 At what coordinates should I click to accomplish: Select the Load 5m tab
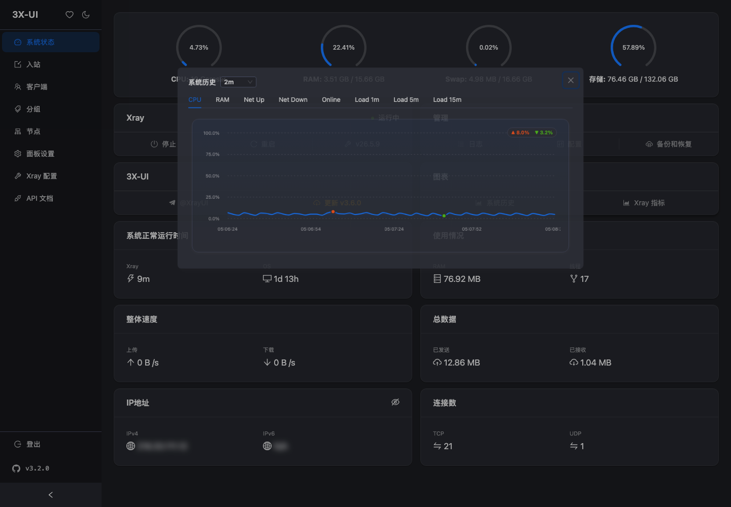pos(406,100)
